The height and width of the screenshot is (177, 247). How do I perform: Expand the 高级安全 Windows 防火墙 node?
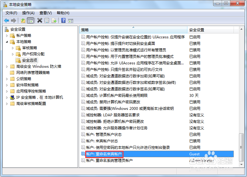[7, 67]
